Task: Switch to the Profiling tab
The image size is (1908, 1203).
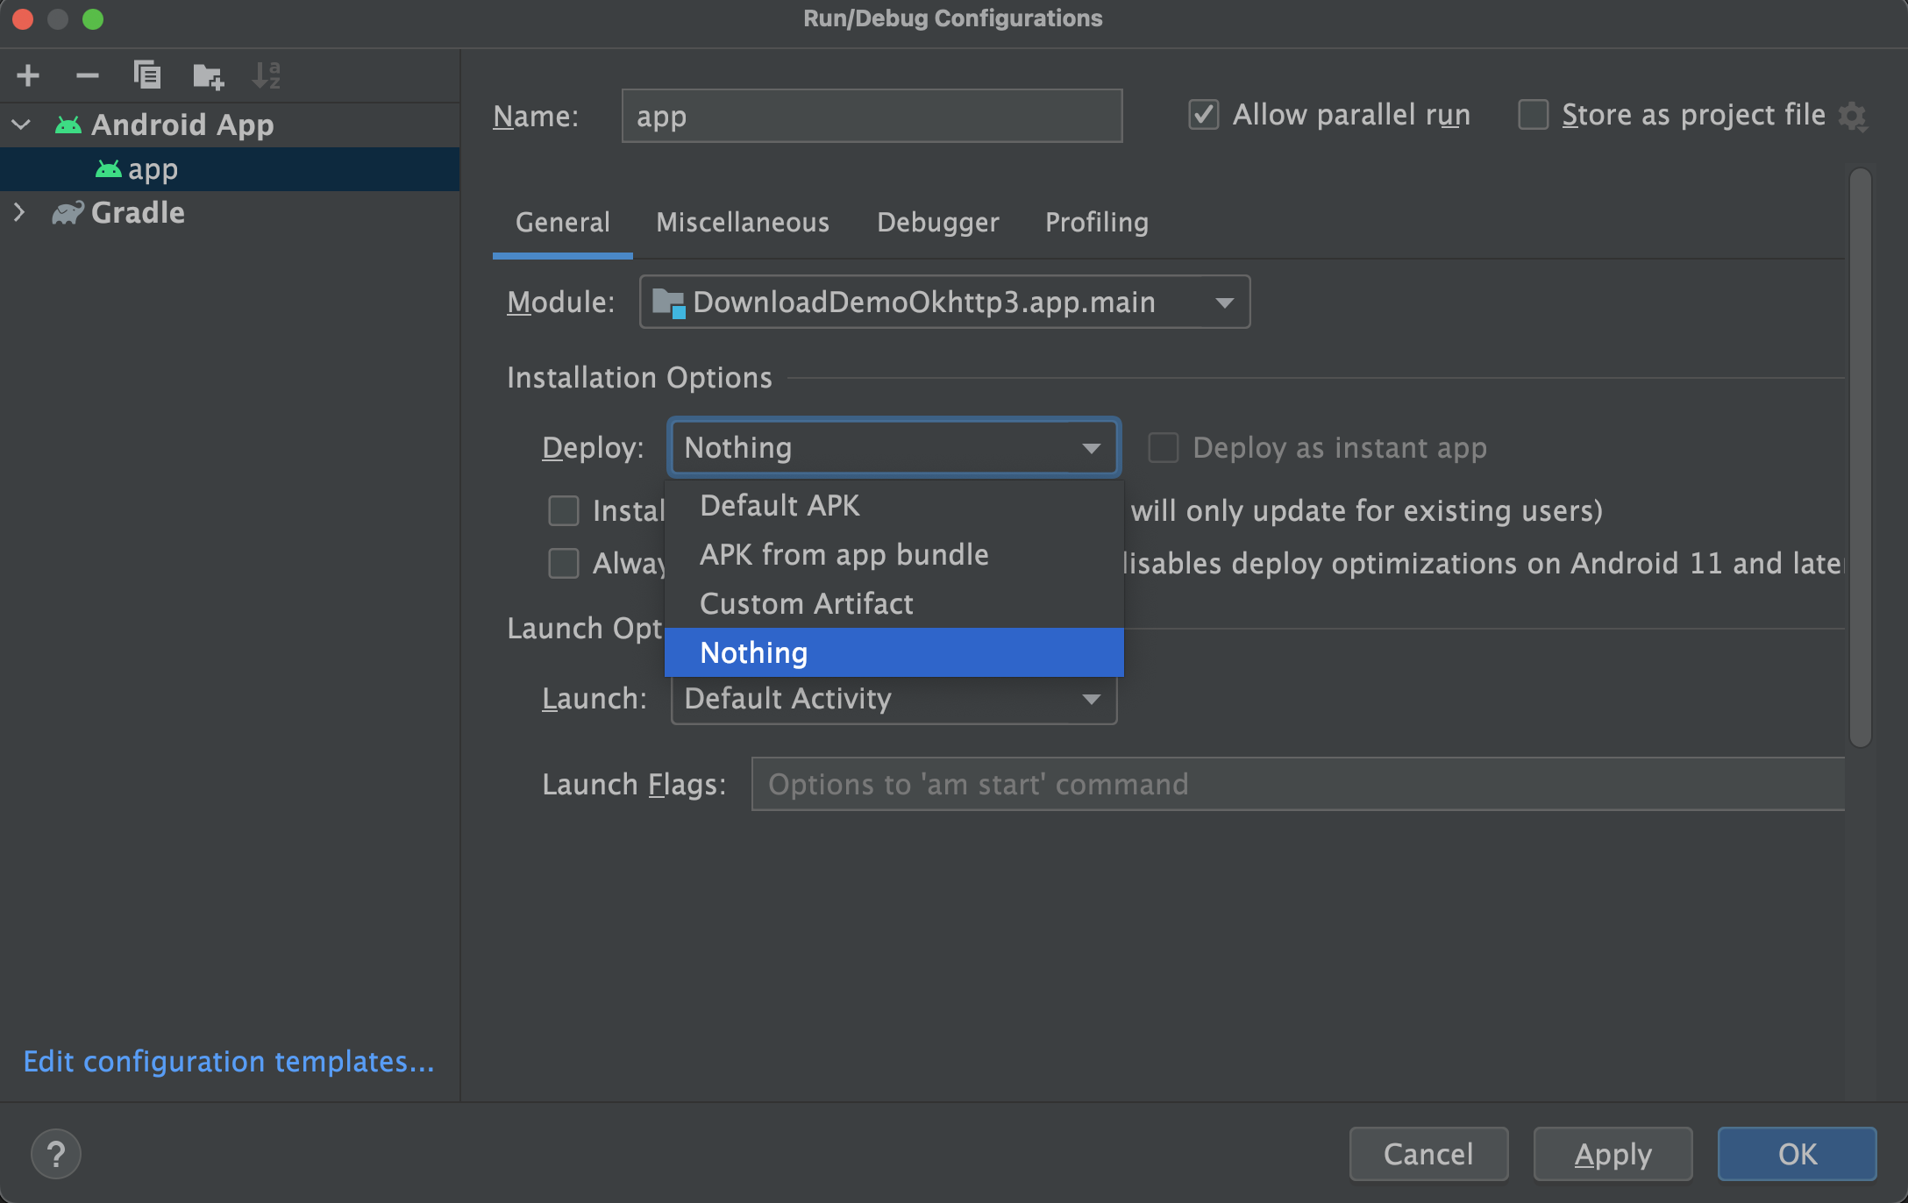Action: (1097, 223)
